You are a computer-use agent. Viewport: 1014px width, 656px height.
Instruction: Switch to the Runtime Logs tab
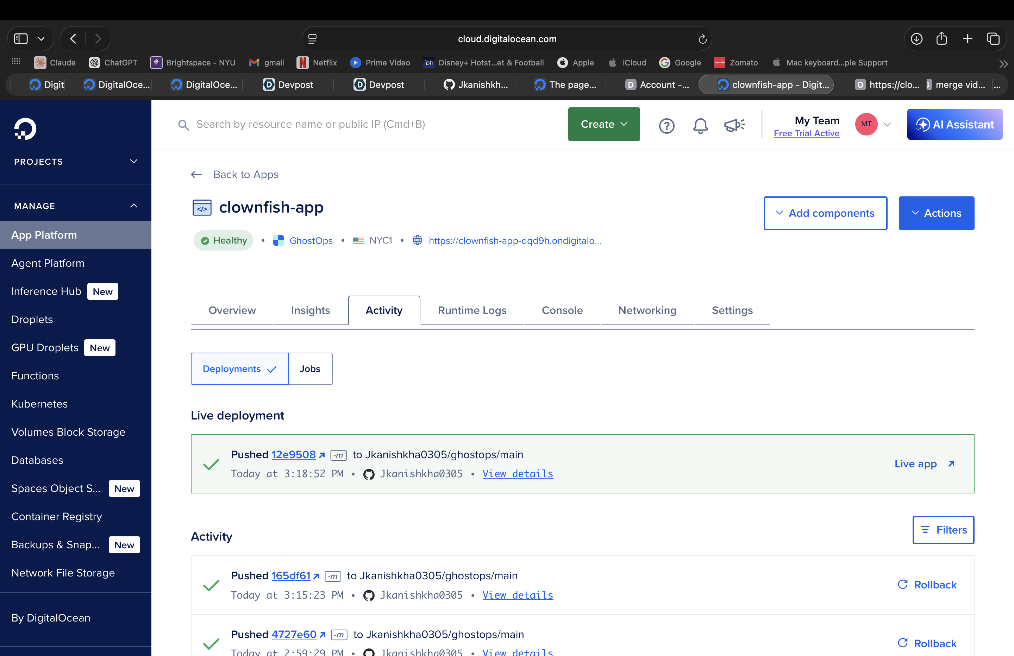[472, 310]
